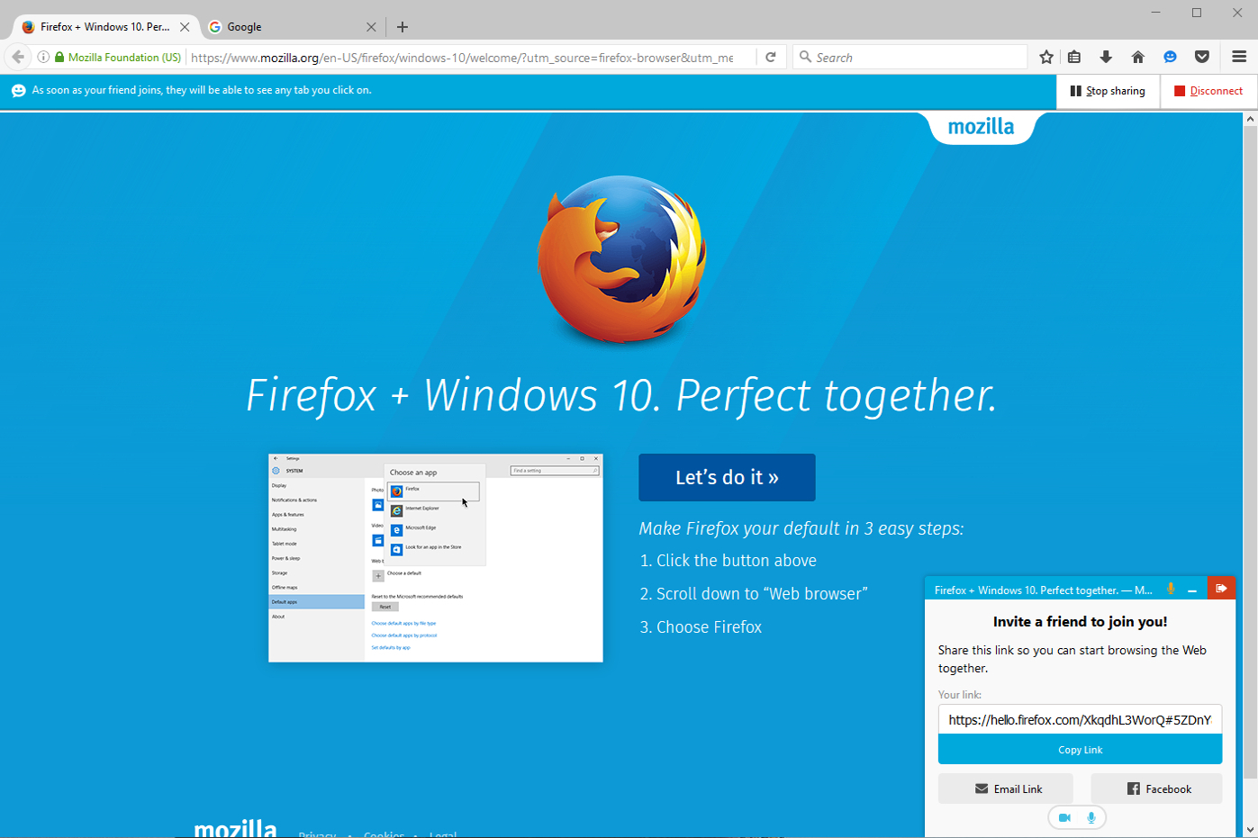The width and height of the screenshot is (1258, 838).
Task: Click "Click the button above" step text
Action: click(x=737, y=560)
